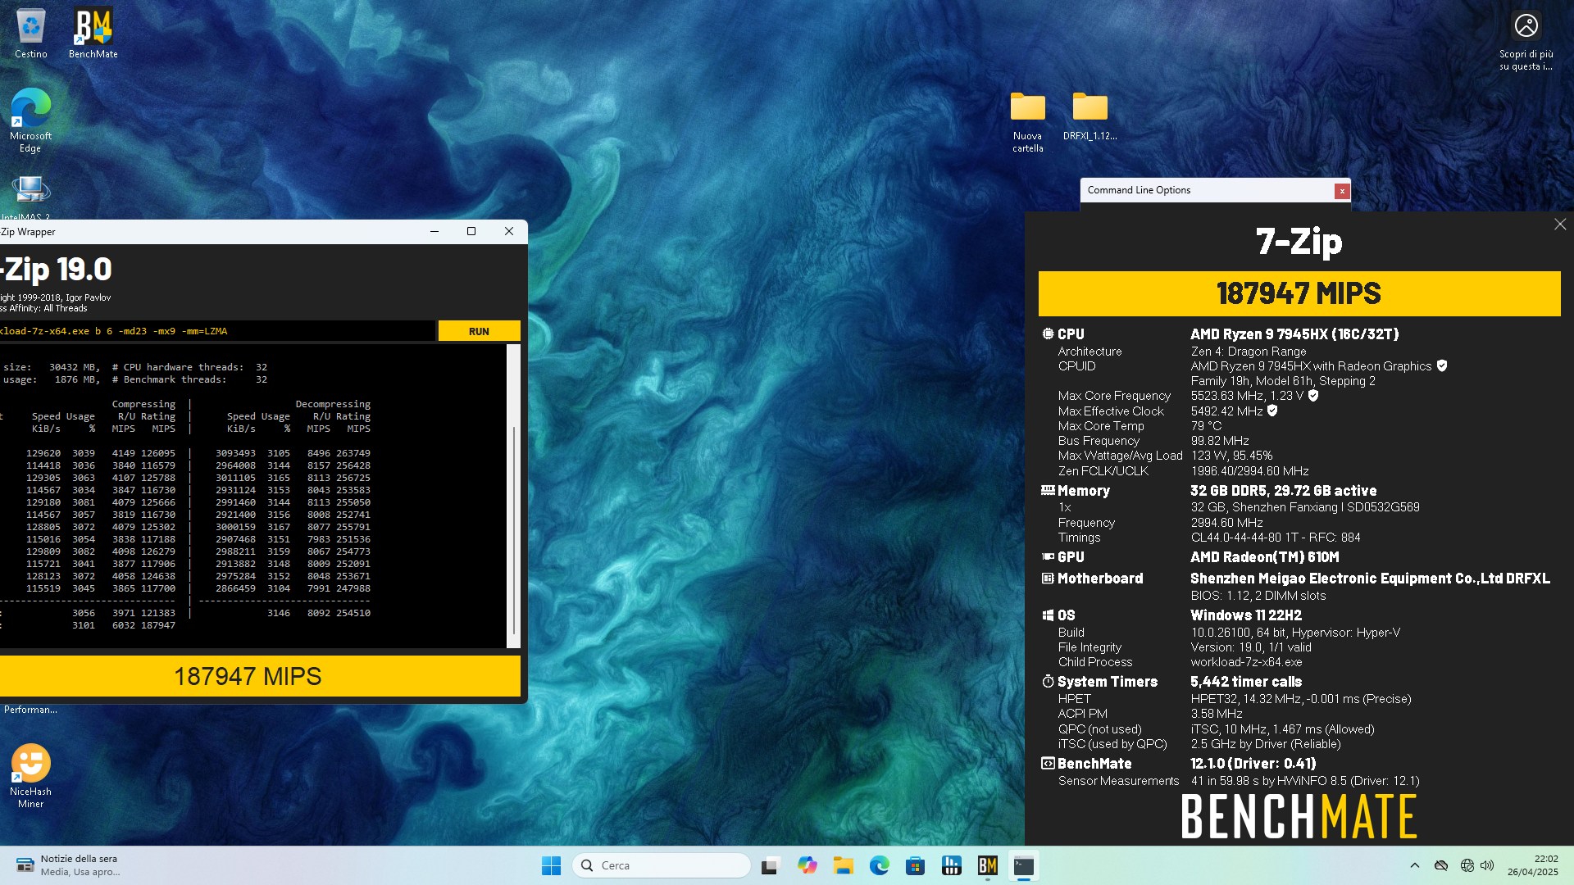1574x885 pixels.
Task: Open the Notizie della sera news widget
Action: coord(69,865)
